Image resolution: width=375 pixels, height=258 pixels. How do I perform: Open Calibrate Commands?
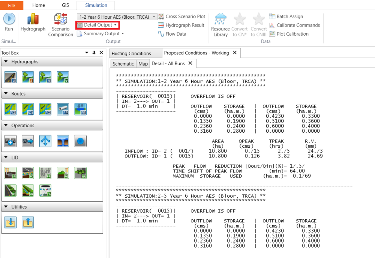point(294,25)
